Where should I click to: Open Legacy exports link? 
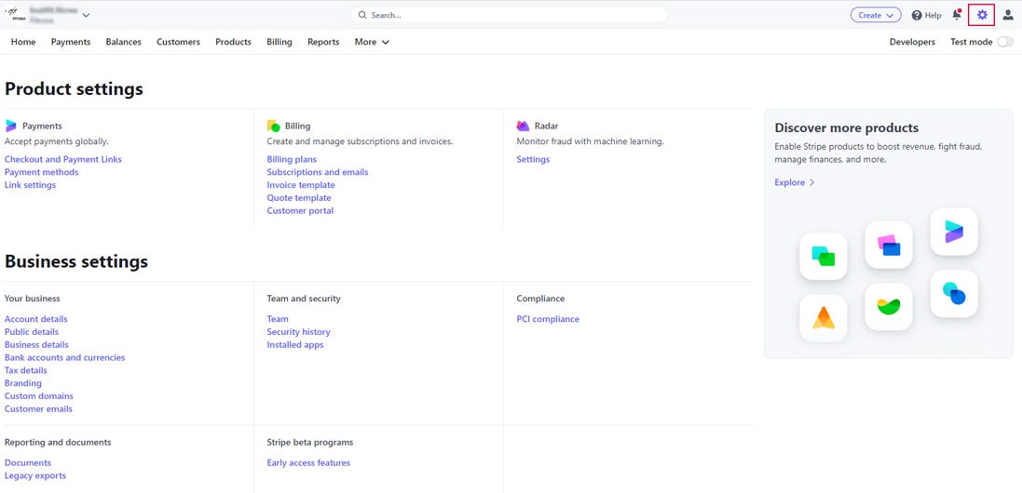click(35, 476)
